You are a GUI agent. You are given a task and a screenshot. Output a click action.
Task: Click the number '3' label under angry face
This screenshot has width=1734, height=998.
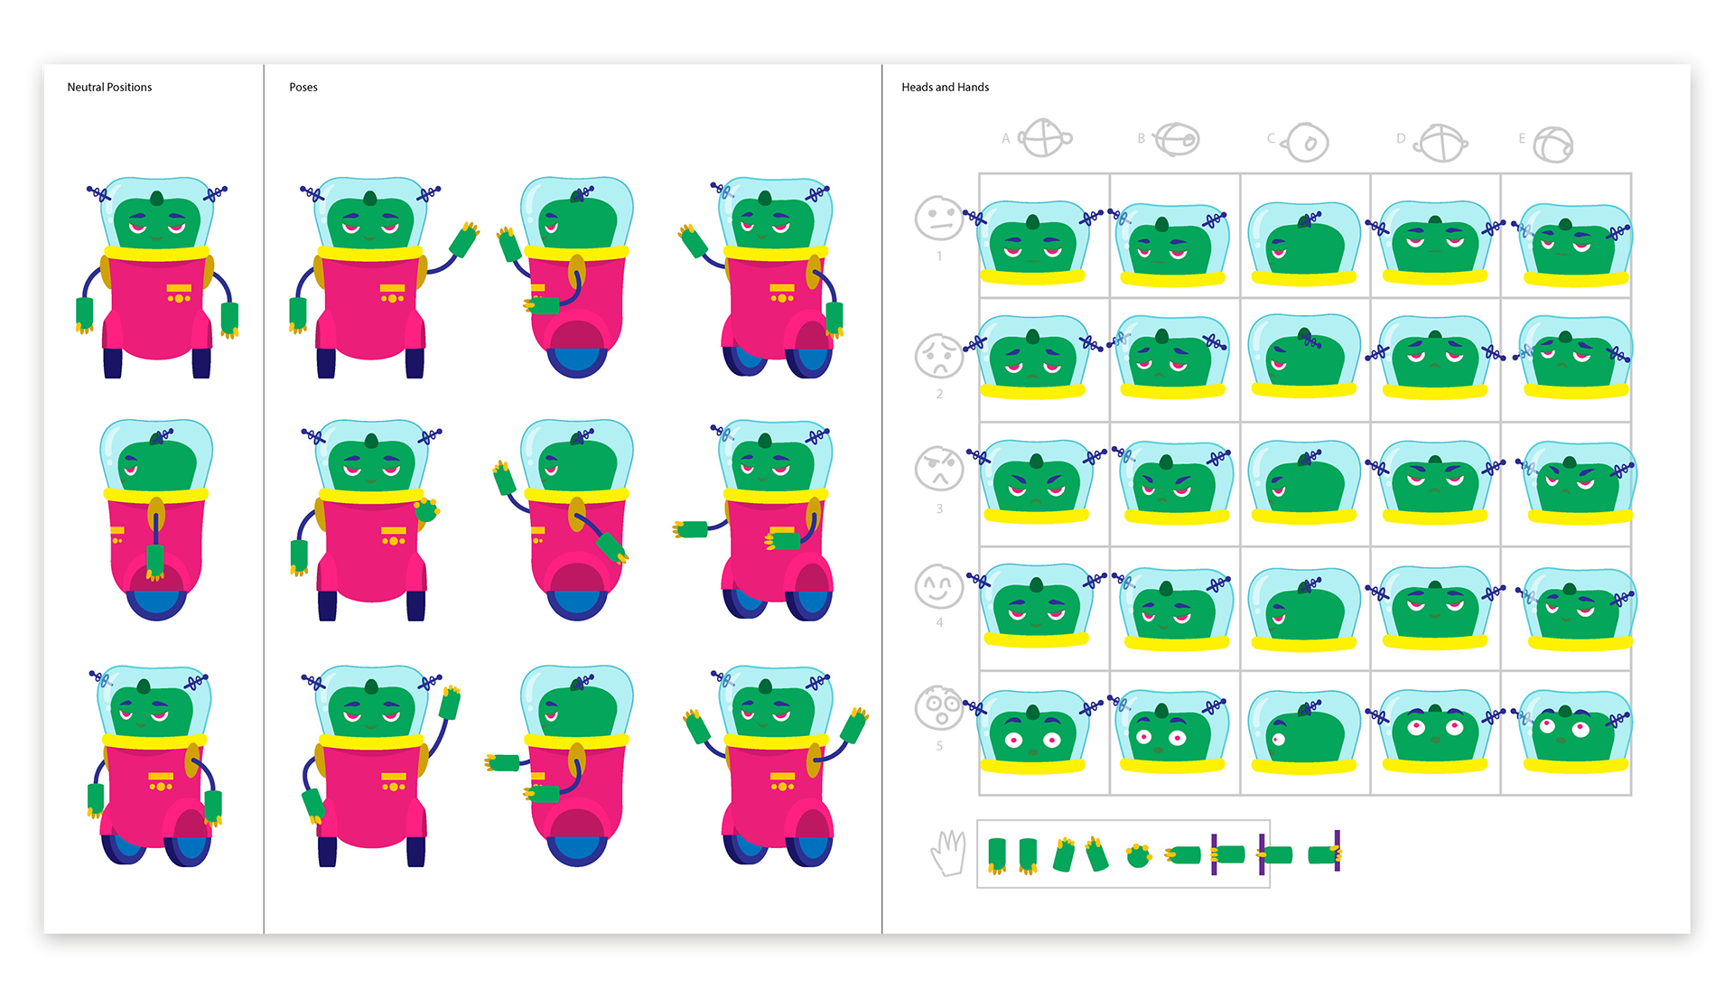pos(939,509)
